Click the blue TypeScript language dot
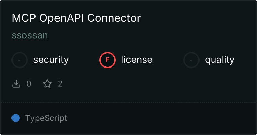 (16, 118)
